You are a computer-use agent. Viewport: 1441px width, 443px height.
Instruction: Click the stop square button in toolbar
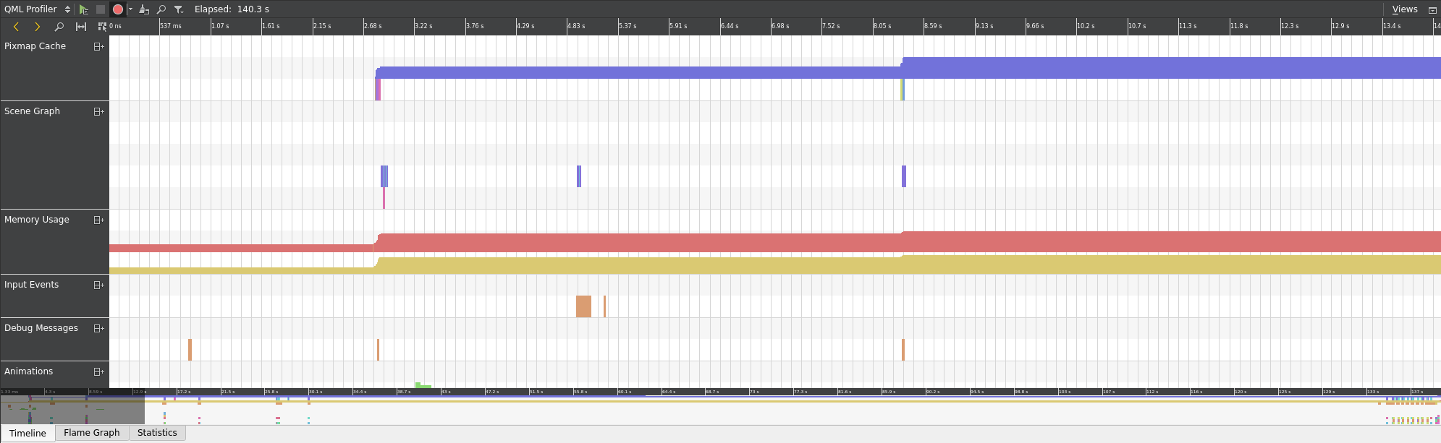101,9
